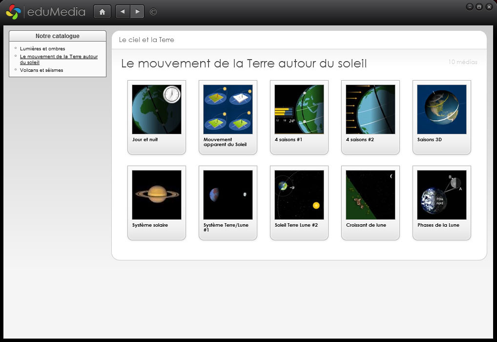Launch the 4 saisons #1 media
The width and height of the screenshot is (497, 342).
coord(299,109)
